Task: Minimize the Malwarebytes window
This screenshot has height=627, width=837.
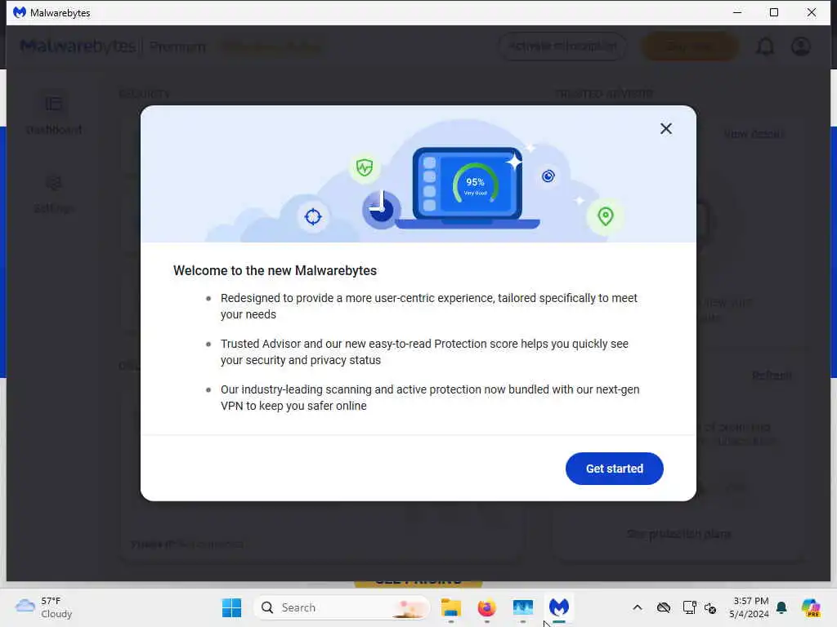Action: tap(737, 12)
